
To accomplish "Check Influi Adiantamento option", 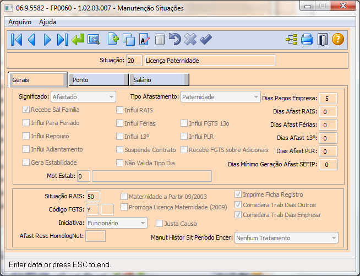I will pos(26,149).
